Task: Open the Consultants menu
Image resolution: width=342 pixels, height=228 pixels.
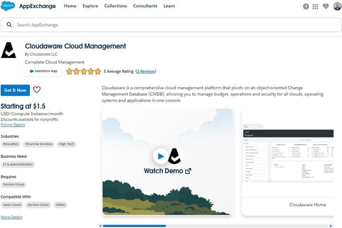Action: pos(145,6)
